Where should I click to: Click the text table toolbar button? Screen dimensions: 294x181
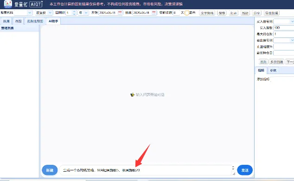tap(207, 13)
